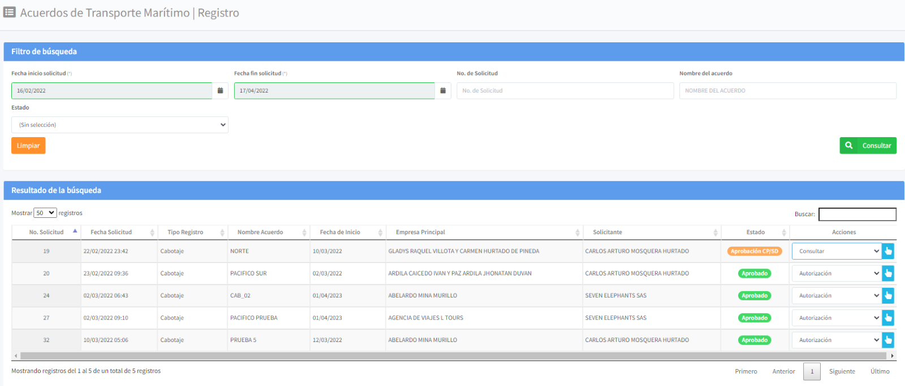
Task: Click into the Buscar table search box
Action: coord(857,214)
